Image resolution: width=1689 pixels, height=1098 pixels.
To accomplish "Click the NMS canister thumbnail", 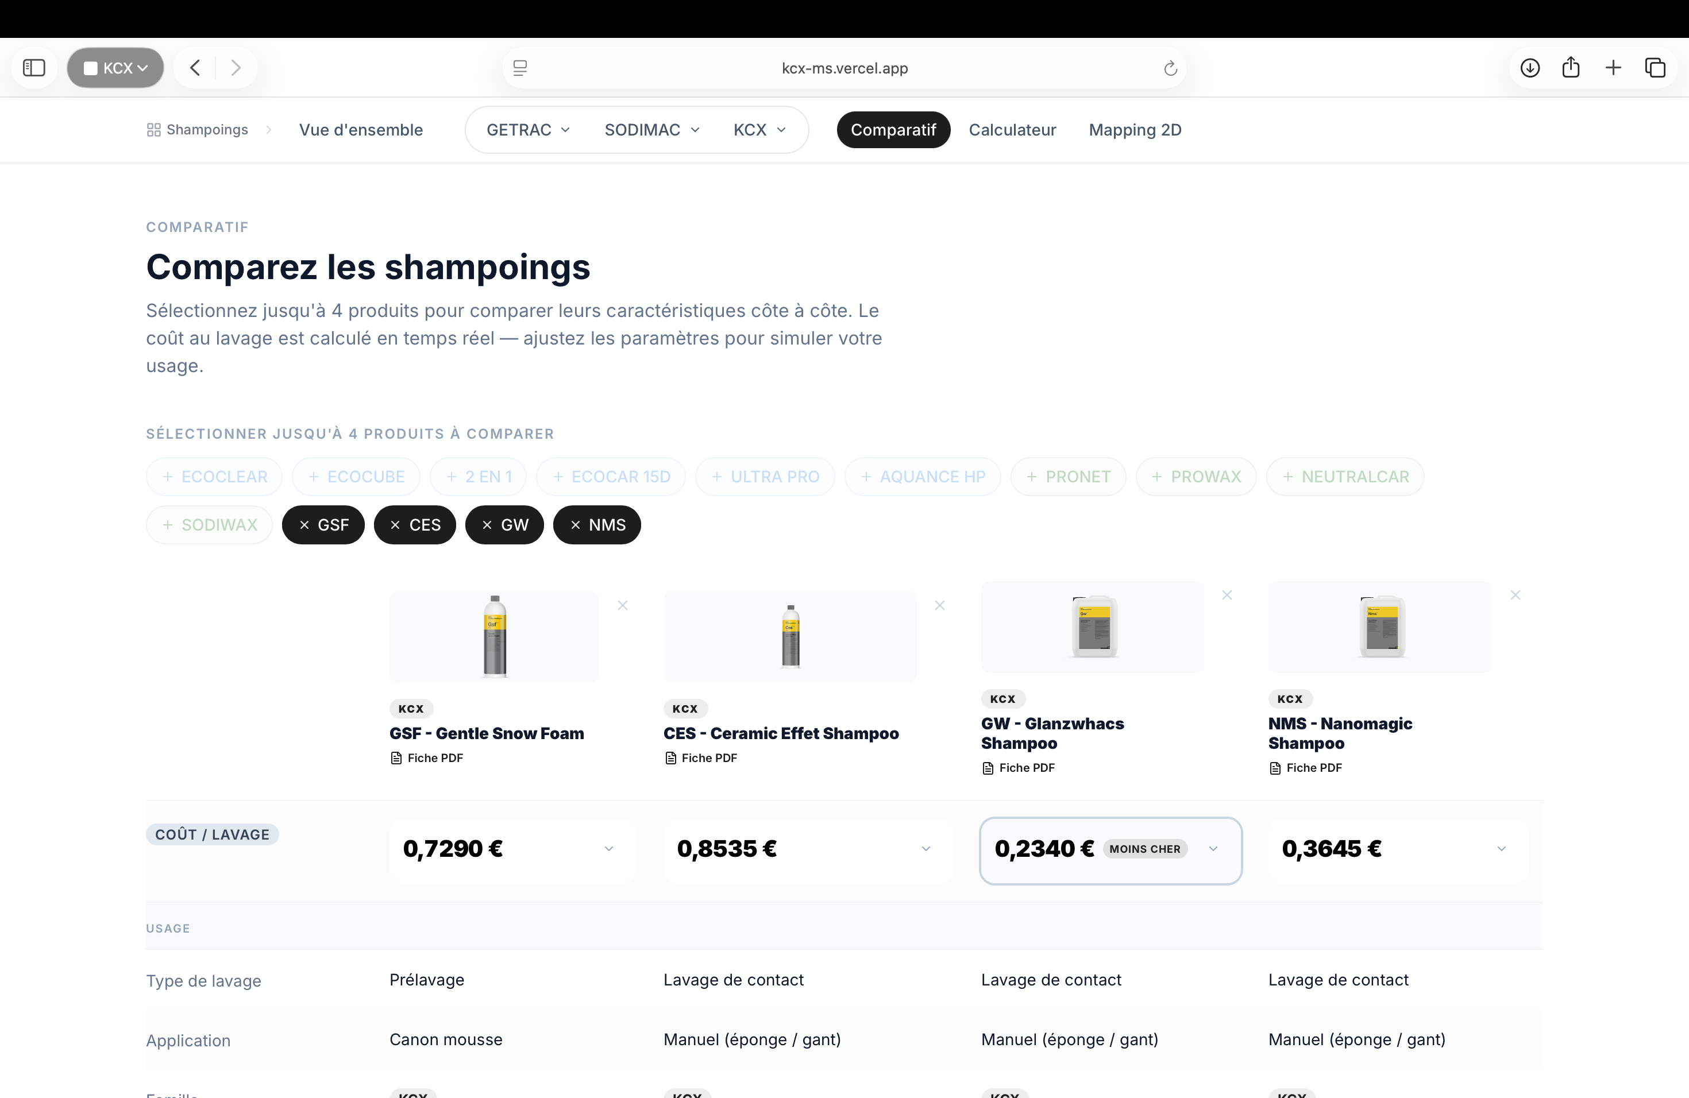I will [x=1380, y=627].
